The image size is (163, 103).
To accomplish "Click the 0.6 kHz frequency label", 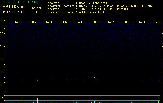I will tap(2, 98).
